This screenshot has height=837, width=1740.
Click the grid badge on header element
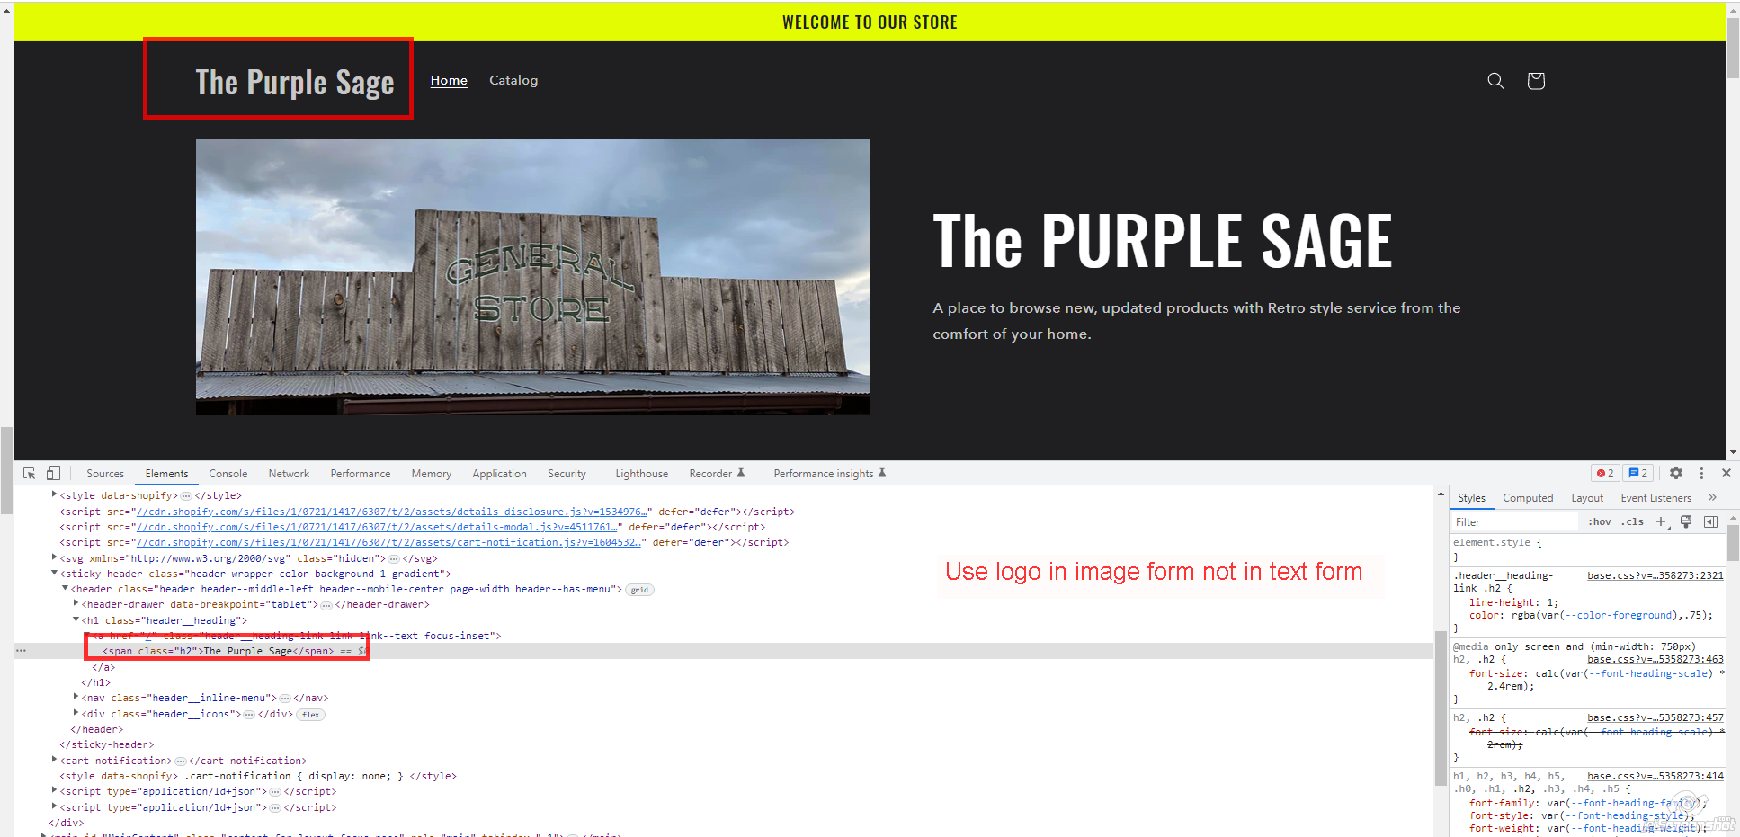tap(639, 590)
